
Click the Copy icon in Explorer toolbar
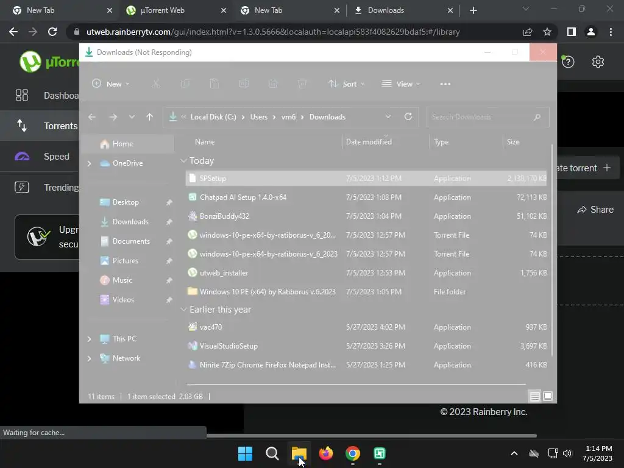[185, 84]
